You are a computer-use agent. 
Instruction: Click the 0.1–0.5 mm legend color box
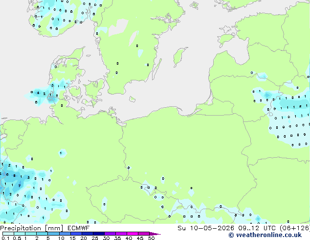(x=8, y=234)
